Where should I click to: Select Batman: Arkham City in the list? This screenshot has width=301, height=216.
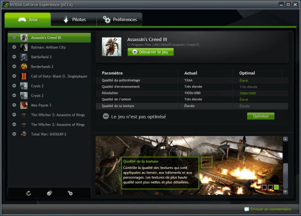[x=49, y=47]
